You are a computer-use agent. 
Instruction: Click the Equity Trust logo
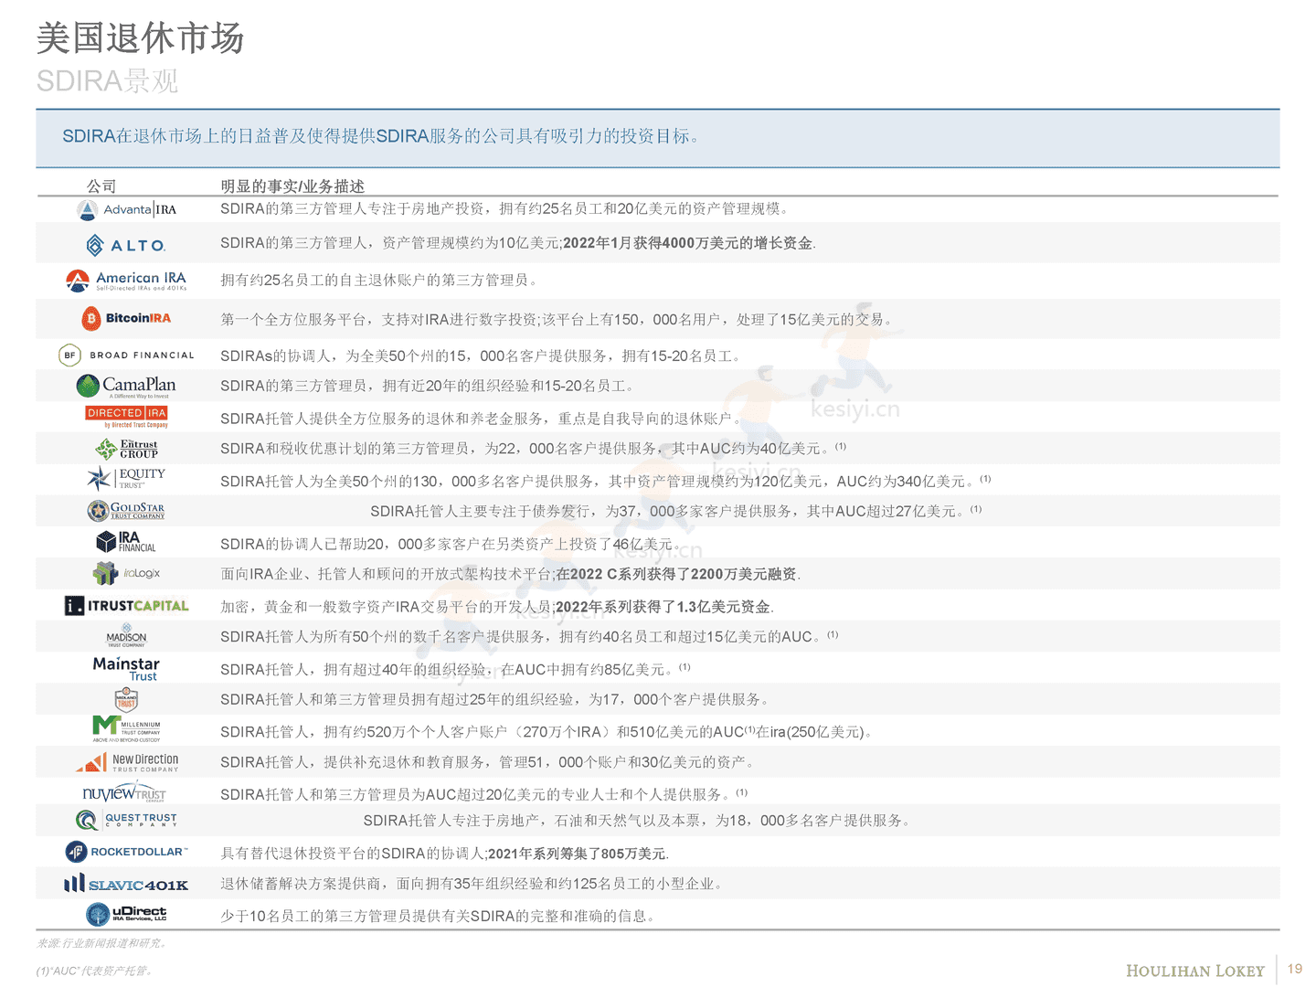coord(126,478)
